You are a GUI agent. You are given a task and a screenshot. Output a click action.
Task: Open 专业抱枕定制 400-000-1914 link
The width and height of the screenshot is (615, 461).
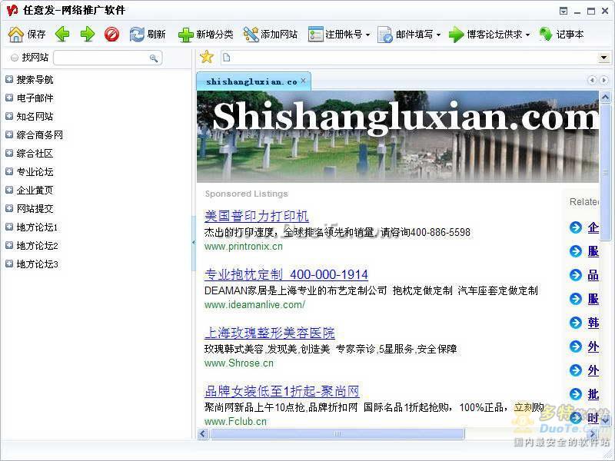286,274
